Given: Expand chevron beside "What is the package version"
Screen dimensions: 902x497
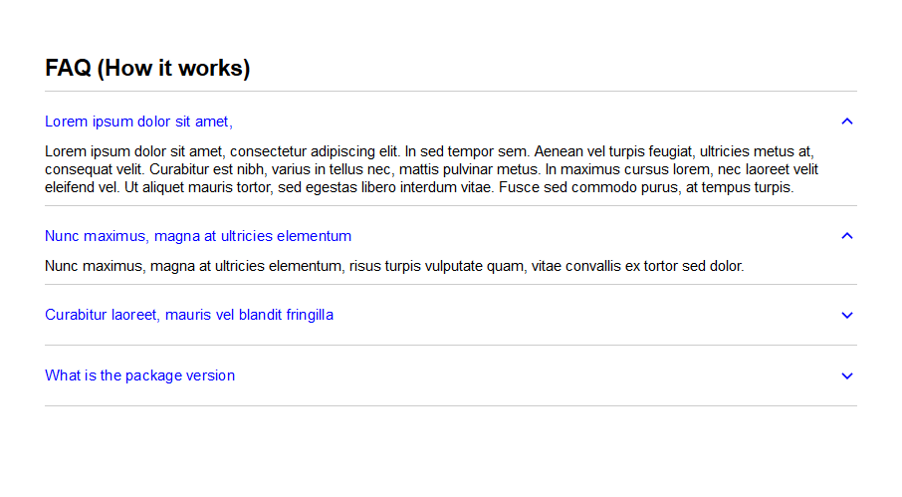Looking at the screenshot, I should 847,376.
